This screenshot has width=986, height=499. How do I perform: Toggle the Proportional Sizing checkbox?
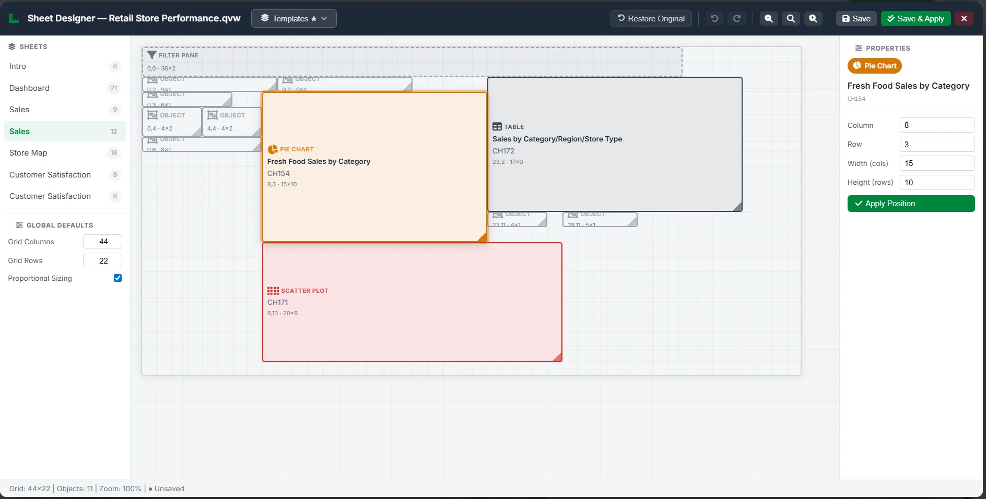point(118,278)
